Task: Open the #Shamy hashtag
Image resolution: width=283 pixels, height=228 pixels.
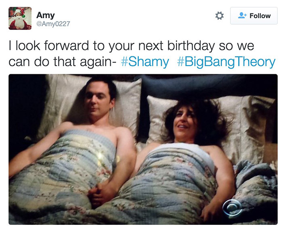Action: coord(145,62)
